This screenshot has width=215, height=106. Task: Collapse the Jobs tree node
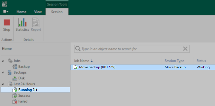pyautogui.click(x=3, y=61)
